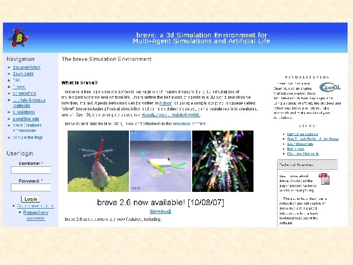Open breveCreatures screensaver link
353x265 pixels.
point(27,128)
